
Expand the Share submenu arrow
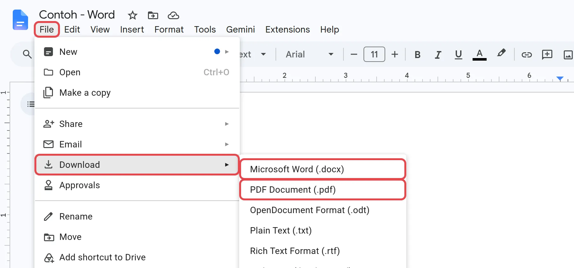227,124
